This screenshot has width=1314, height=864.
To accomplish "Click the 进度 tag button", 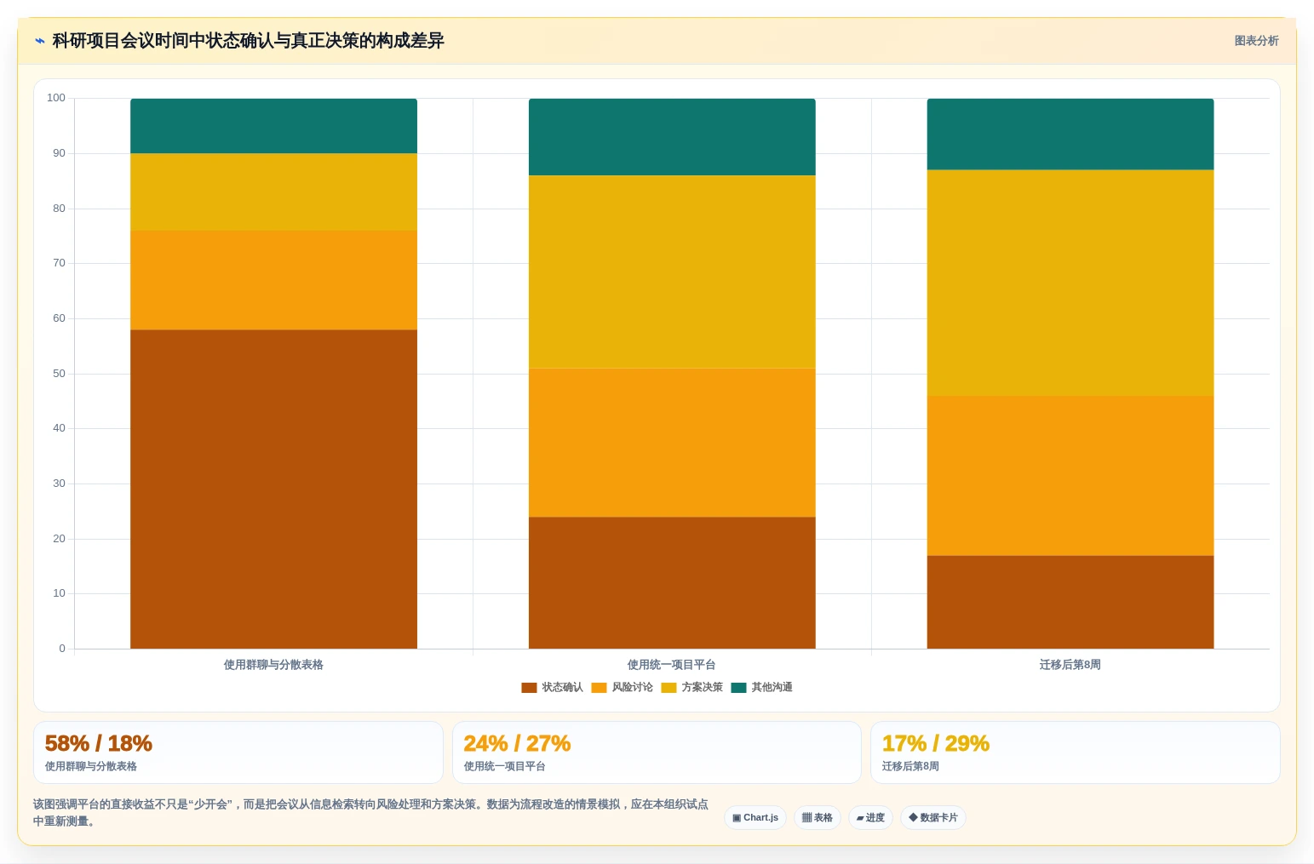I will (x=870, y=818).
